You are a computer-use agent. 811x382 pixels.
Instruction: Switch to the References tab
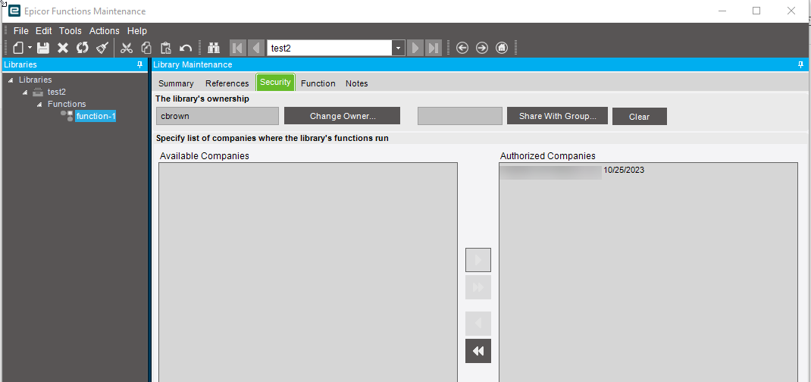click(227, 83)
